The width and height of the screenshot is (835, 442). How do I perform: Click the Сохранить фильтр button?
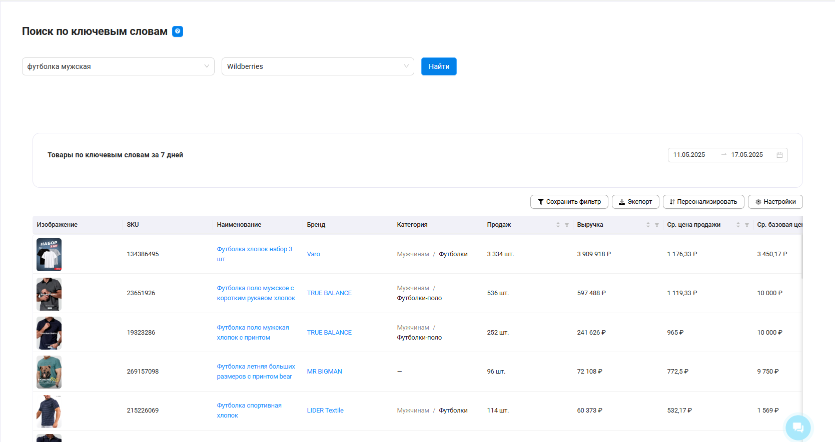coord(569,202)
